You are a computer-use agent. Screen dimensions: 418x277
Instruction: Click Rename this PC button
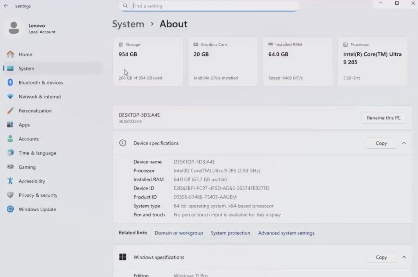(x=384, y=118)
